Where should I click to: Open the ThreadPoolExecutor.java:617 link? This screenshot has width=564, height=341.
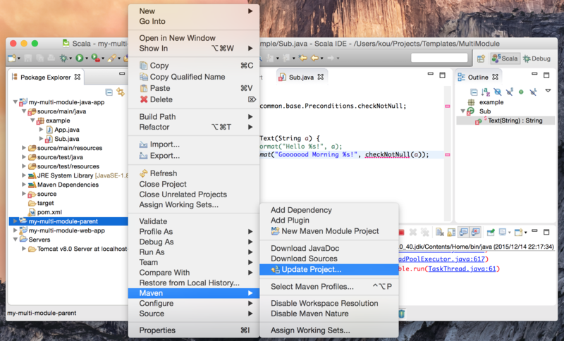[x=442, y=259]
